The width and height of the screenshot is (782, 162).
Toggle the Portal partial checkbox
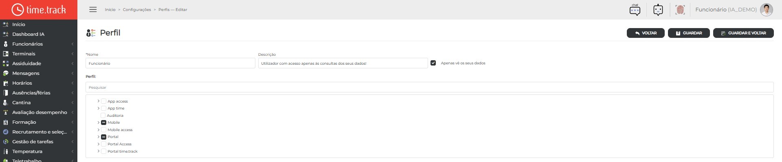click(103, 137)
